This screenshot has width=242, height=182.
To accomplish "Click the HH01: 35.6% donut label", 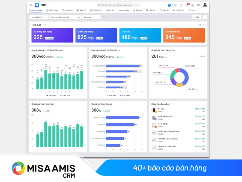I will [190, 66].
